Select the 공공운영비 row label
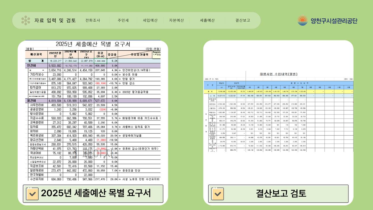The image size is (373, 210). pos(37,109)
